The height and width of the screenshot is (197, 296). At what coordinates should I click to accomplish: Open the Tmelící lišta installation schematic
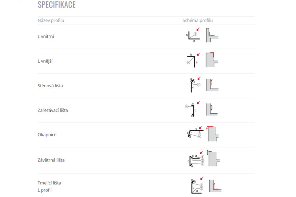coord(215,186)
